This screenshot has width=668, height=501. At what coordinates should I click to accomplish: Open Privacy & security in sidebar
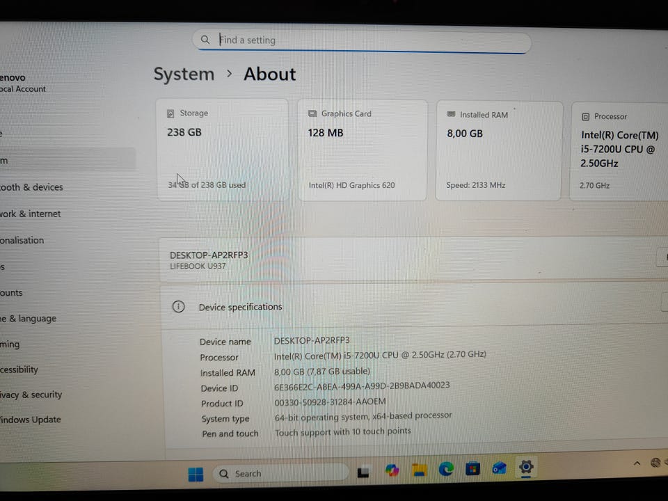(x=31, y=395)
